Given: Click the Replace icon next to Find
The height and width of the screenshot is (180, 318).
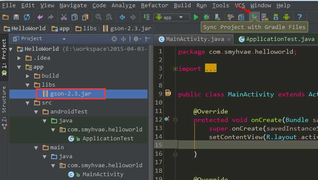Looking at the screenshot, I should coord(109,17).
